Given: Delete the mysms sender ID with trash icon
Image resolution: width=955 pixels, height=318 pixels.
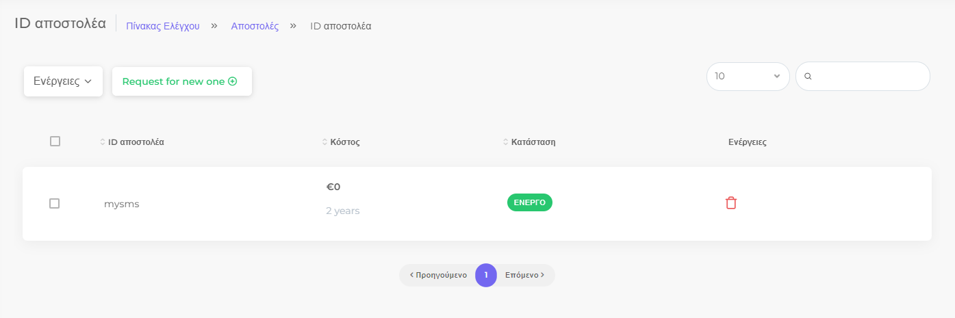Looking at the screenshot, I should (731, 203).
